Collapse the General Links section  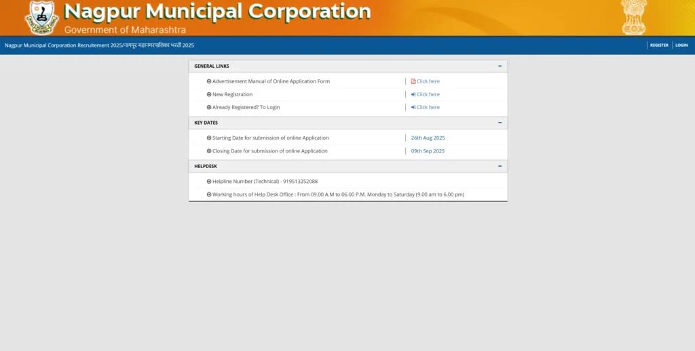click(x=500, y=66)
